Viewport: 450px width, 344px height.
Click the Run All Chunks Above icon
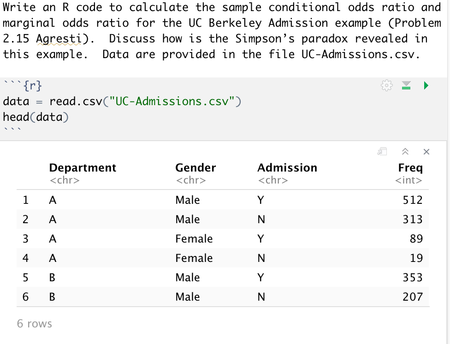(406, 85)
